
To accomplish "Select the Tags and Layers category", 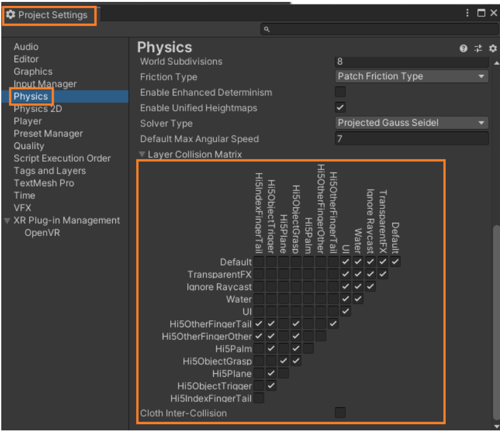I will click(49, 171).
